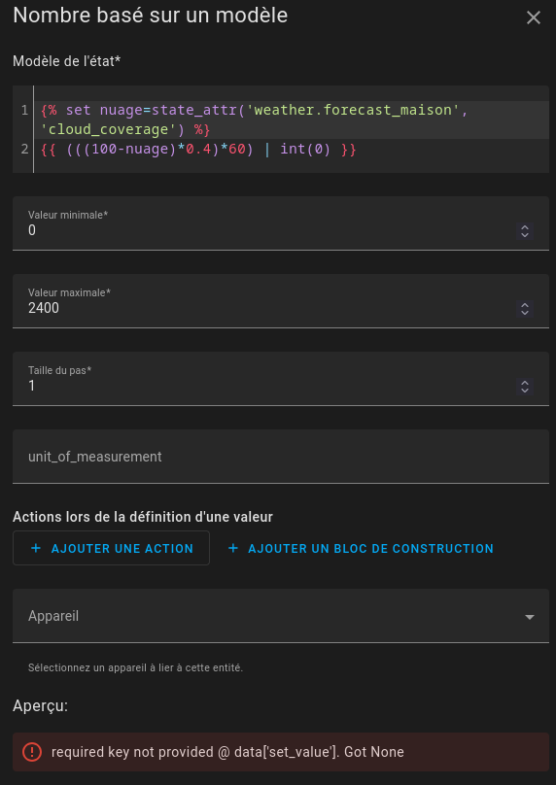Decrease Valeur minimale with the down arrow
Viewport: 556px width, 785px height.
pyautogui.click(x=525, y=235)
